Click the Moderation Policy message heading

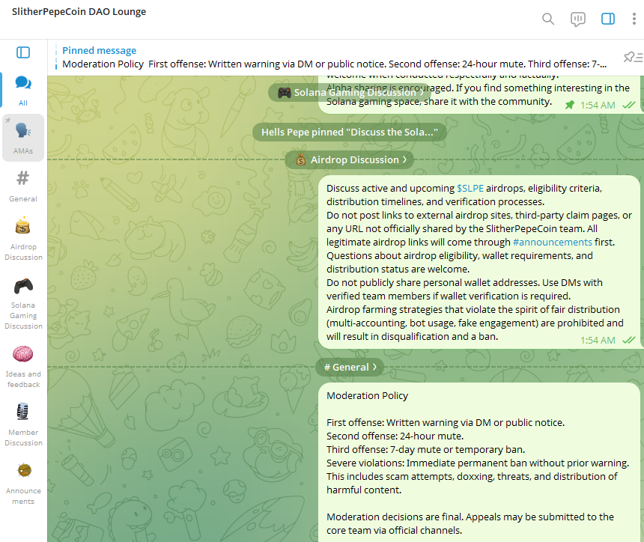pos(367,396)
